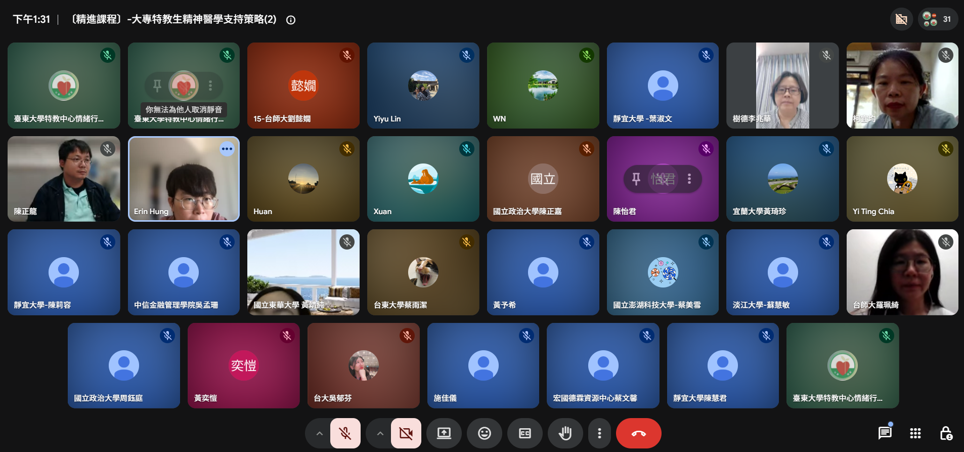Click the clock text 下午1:31
The image size is (964, 452).
[x=31, y=19]
